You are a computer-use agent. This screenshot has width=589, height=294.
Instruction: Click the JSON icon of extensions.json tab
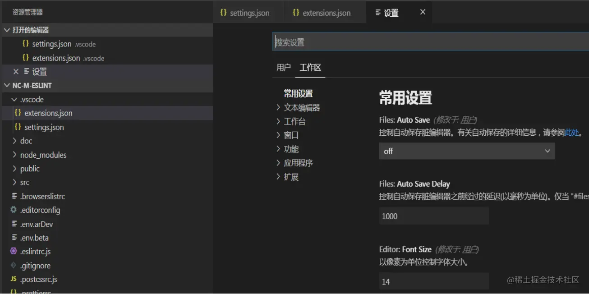click(x=296, y=13)
